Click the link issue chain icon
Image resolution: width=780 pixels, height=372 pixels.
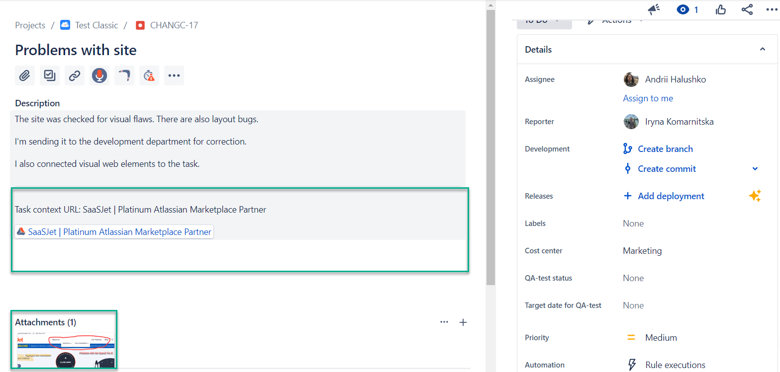click(75, 75)
